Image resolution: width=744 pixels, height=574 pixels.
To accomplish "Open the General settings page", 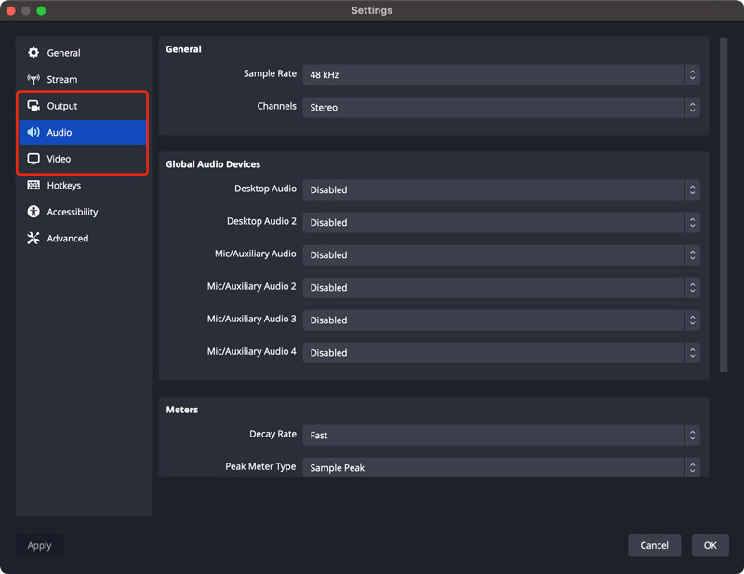I will pyautogui.click(x=83, y=53).
